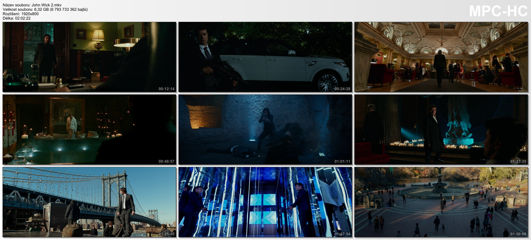The width and height of the screenshot is (531, 240).
Task: Click the 01:13:25 timestamp label
Action: 518,161
